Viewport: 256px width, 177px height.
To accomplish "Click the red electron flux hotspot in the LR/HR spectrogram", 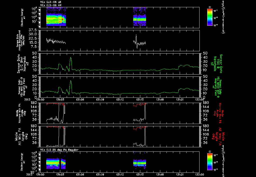I will (x=62, y=20).
